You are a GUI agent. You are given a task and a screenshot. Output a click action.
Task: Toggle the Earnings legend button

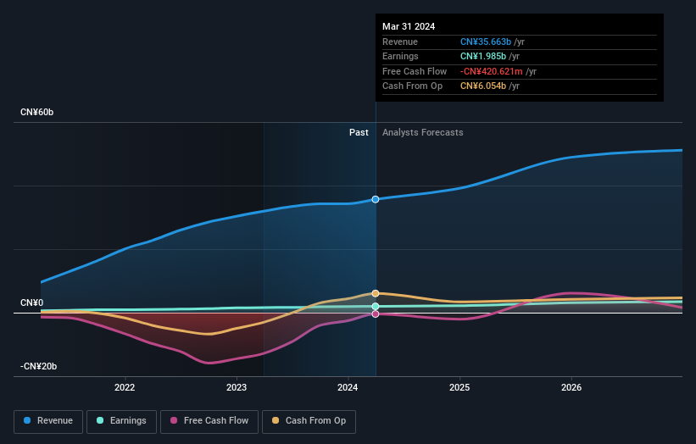[121, 421]
